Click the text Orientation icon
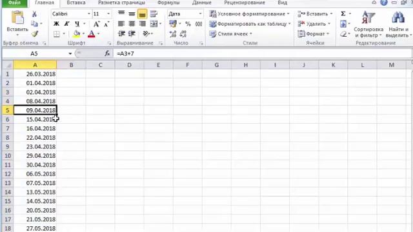Image resolution: width=413 pixels, height=232 pixels. click(x=146, y=34)
